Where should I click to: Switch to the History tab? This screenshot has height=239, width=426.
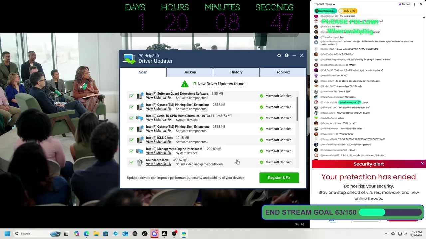tap(236, 72)
